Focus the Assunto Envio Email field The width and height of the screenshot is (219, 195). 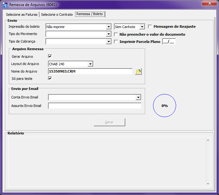(x=95, y=106)
